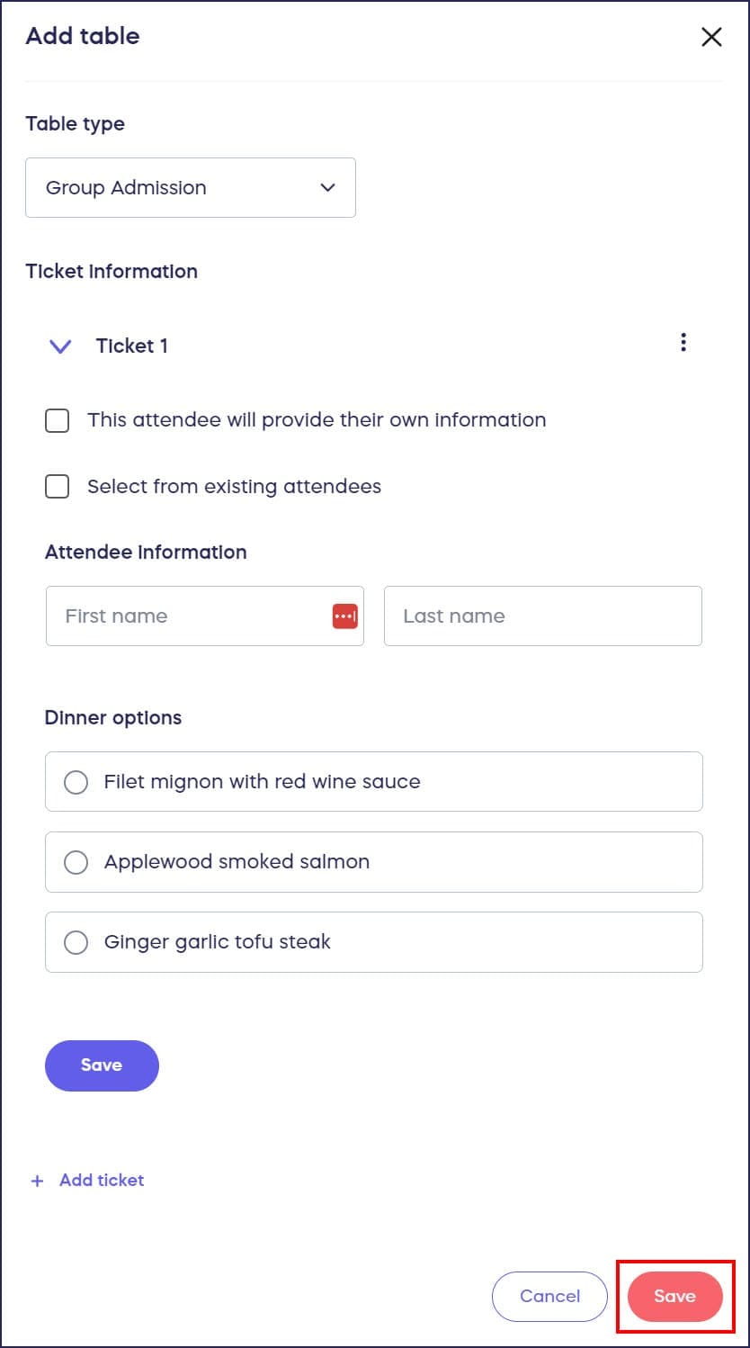Click the plus icon beside Add ticket
750x1348 pixels.
point(37,1181)
